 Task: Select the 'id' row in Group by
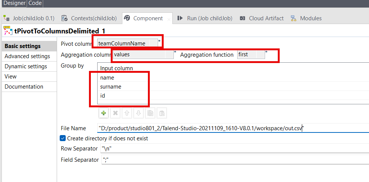[x=233, y=96]
